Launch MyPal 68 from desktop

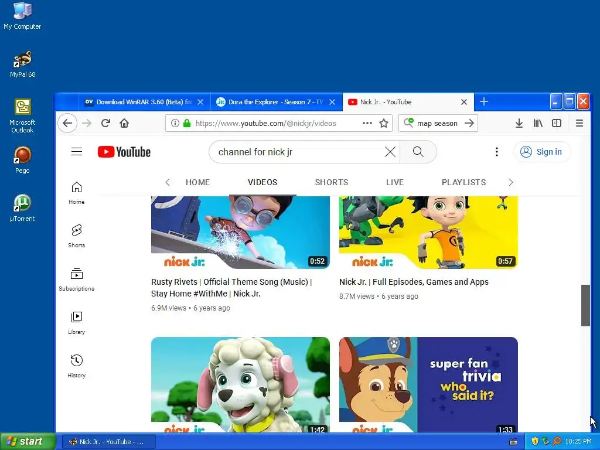click(x=22, y=64)
